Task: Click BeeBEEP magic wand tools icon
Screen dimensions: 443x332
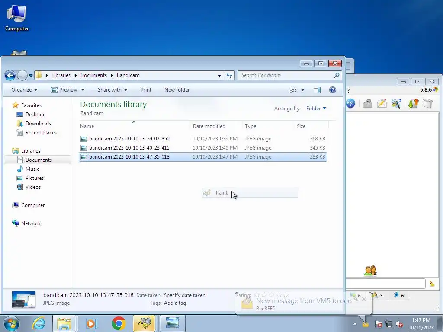Action: tap(396, 103)
